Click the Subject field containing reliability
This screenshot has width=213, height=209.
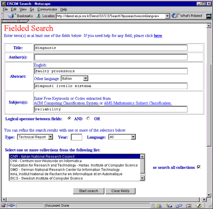point(111,109)
